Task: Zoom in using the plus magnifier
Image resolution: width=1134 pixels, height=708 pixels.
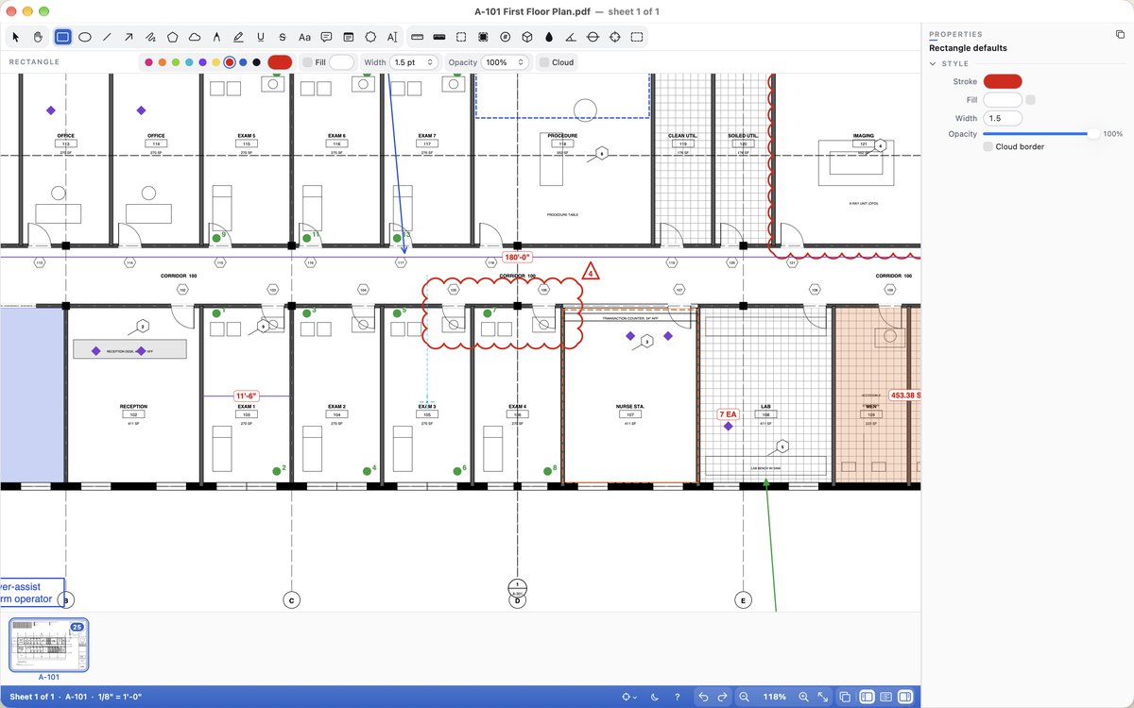Action: [804, 697]
